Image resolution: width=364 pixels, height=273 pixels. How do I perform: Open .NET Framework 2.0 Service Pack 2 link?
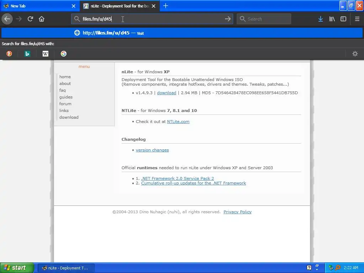click(x=178, y=178)
